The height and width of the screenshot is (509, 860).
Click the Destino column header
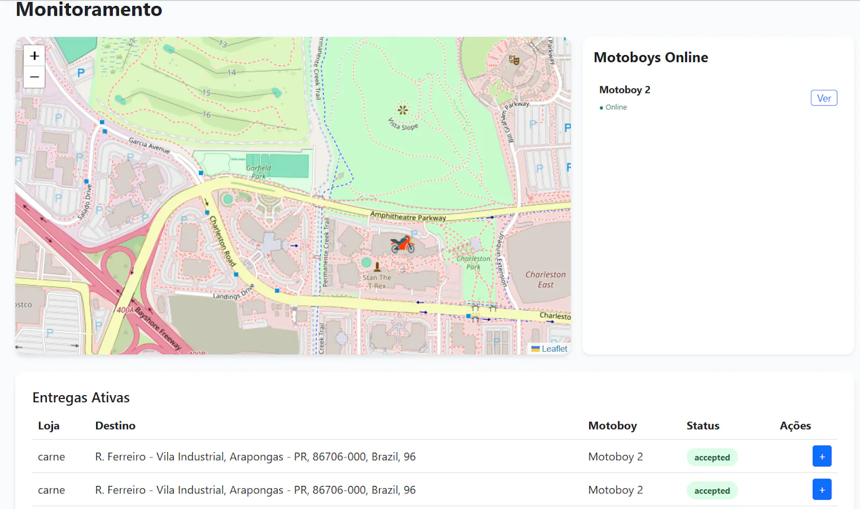[x=115, y=426]
